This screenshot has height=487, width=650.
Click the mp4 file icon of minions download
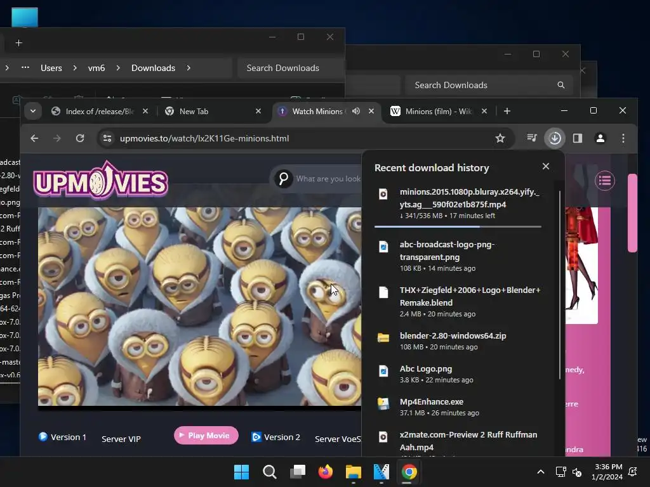tap(383, 194)
